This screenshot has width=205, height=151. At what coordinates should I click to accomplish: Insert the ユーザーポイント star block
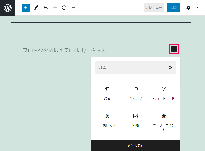[164, 122]
